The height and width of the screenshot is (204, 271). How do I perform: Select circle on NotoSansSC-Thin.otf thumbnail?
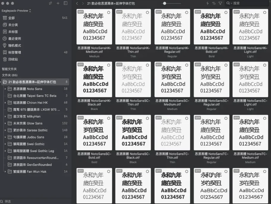point(147,65)
